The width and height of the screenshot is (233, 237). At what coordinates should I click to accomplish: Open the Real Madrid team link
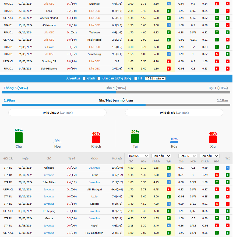coord(94,40)
